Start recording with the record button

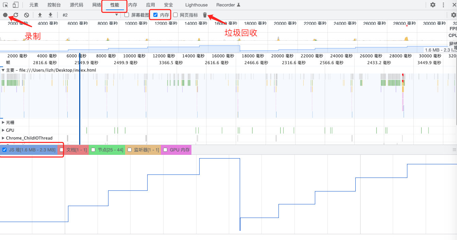pyautogui.click(x=5, y=15)
